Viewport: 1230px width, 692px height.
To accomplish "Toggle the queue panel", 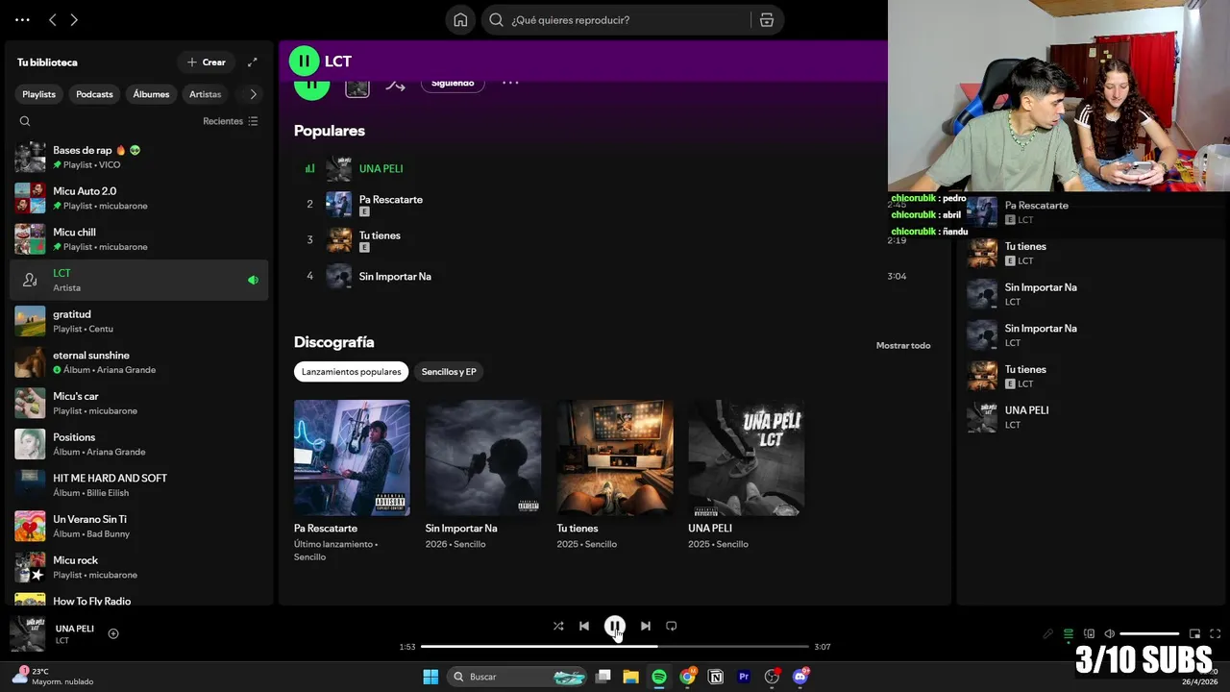I will [1069, 634].
